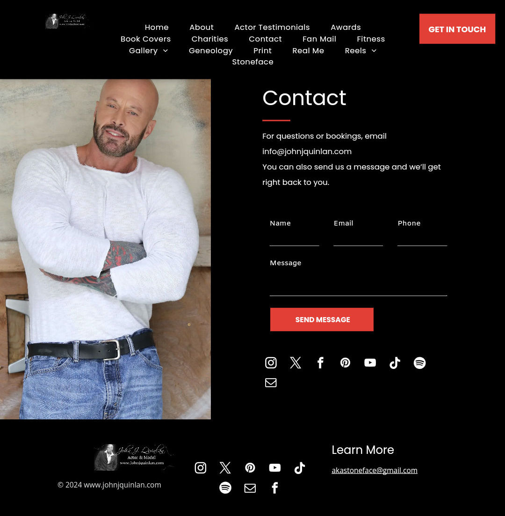Open footer Spotify icon

pyautogui.click(x=225, y=488)
